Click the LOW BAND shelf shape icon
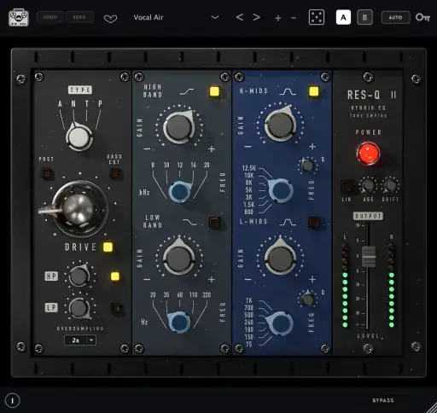 [x=189, y=222]
